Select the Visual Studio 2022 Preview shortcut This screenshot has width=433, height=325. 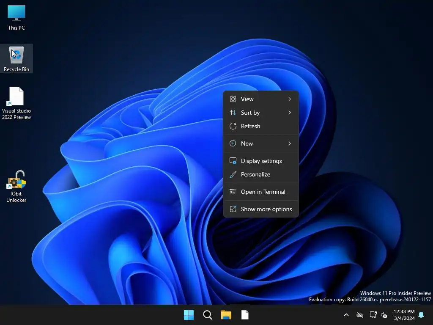[x=16, y=103]
